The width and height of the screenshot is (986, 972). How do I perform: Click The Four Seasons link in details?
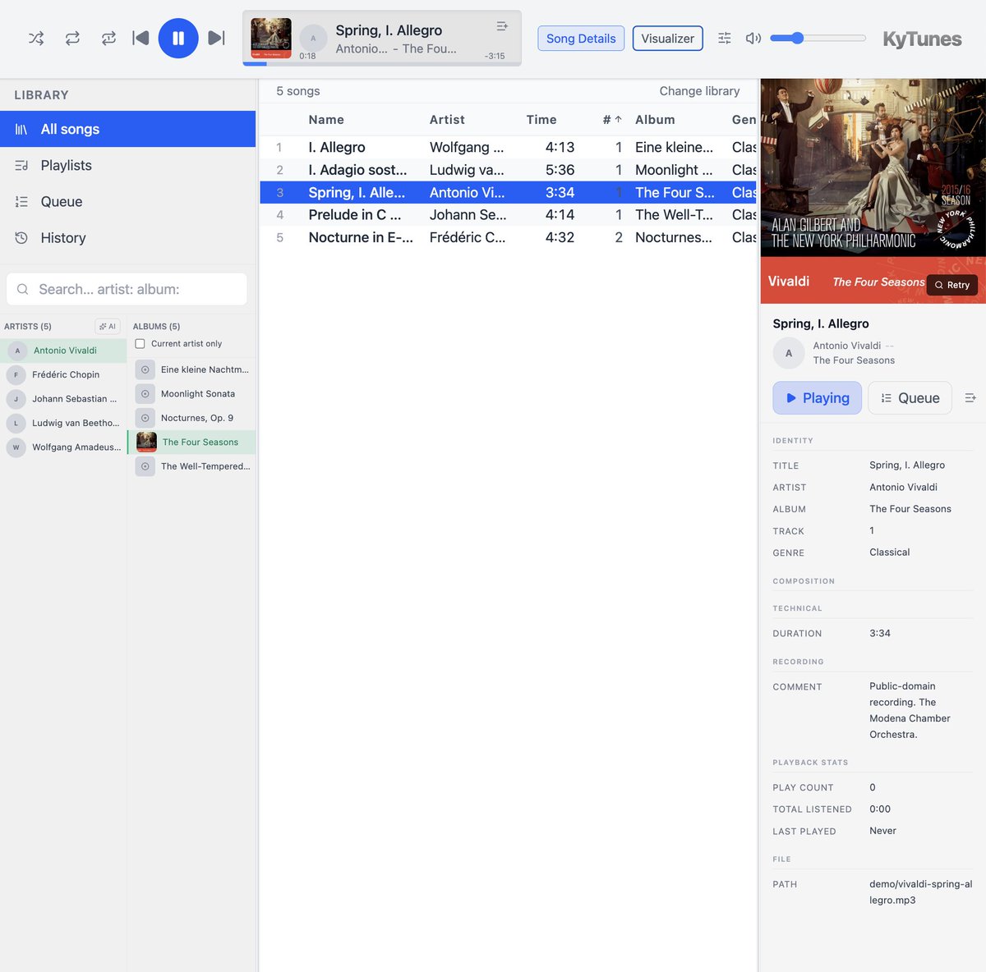tap(854, 360)
